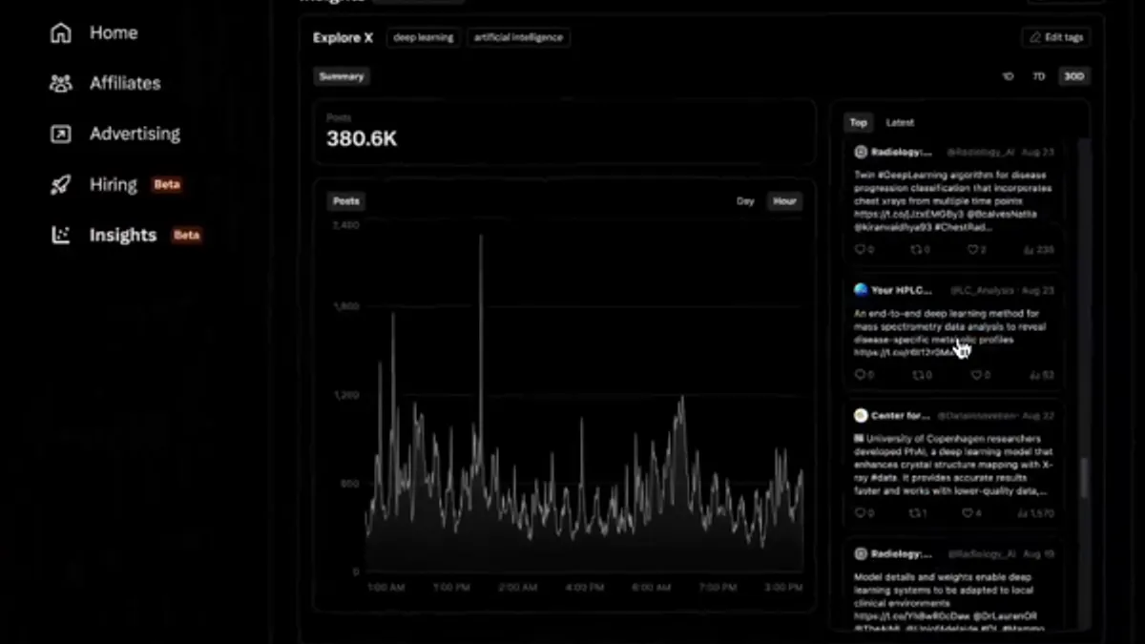Reply to the Twin #DeepLearning post

(x=860, y=249)
